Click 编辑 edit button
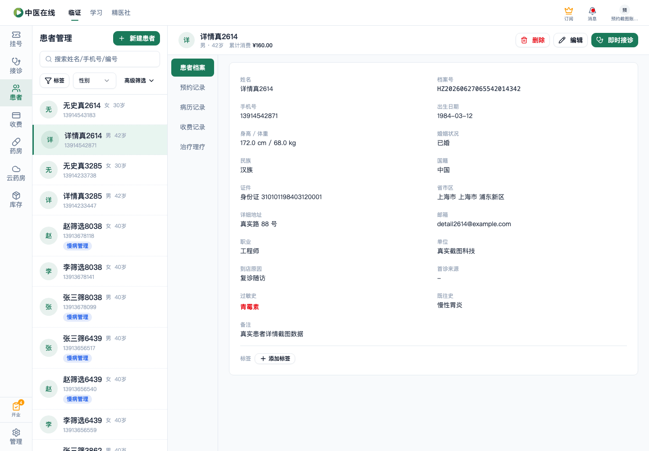The width and height of the screenshot is (649, 451). click(571, 40)
